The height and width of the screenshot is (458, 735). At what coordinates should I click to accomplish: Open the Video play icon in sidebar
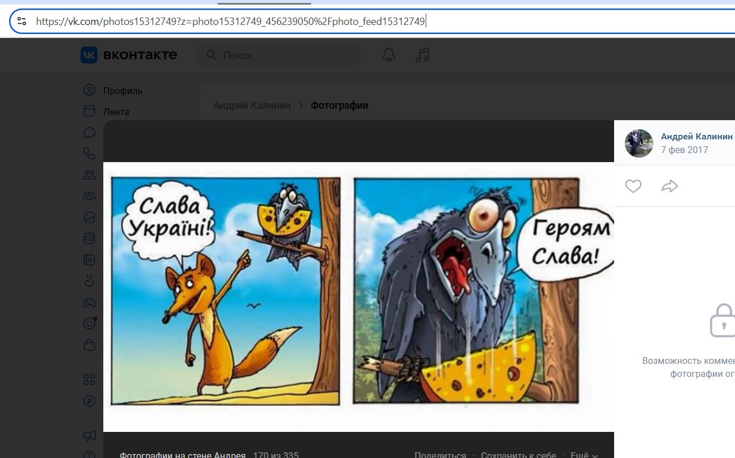pos(89,260)
